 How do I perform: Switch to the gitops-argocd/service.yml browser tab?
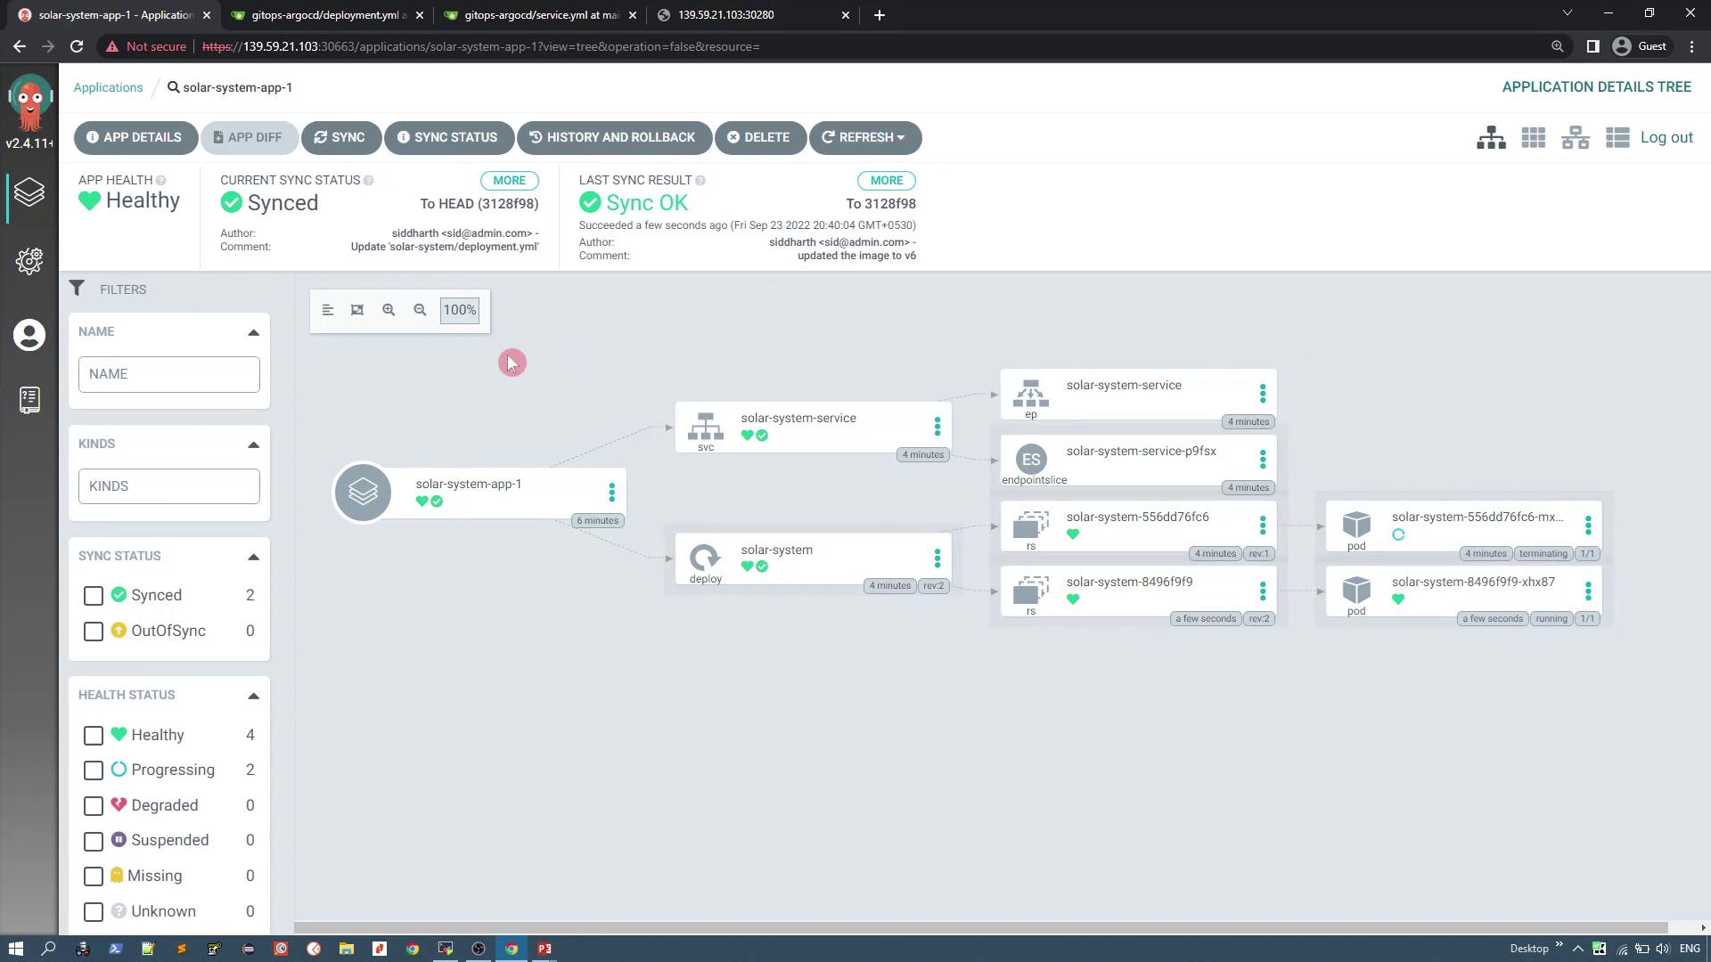pos(540,15)
